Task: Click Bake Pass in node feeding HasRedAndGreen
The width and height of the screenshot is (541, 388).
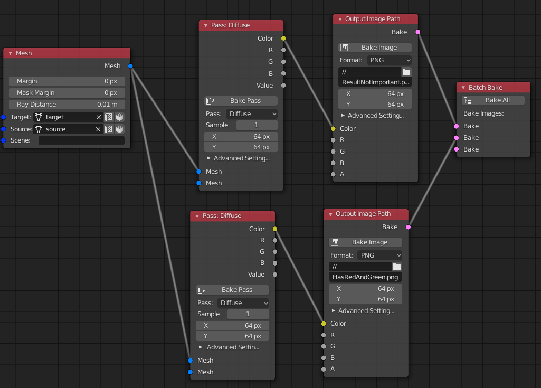Action: pos(232,290)
